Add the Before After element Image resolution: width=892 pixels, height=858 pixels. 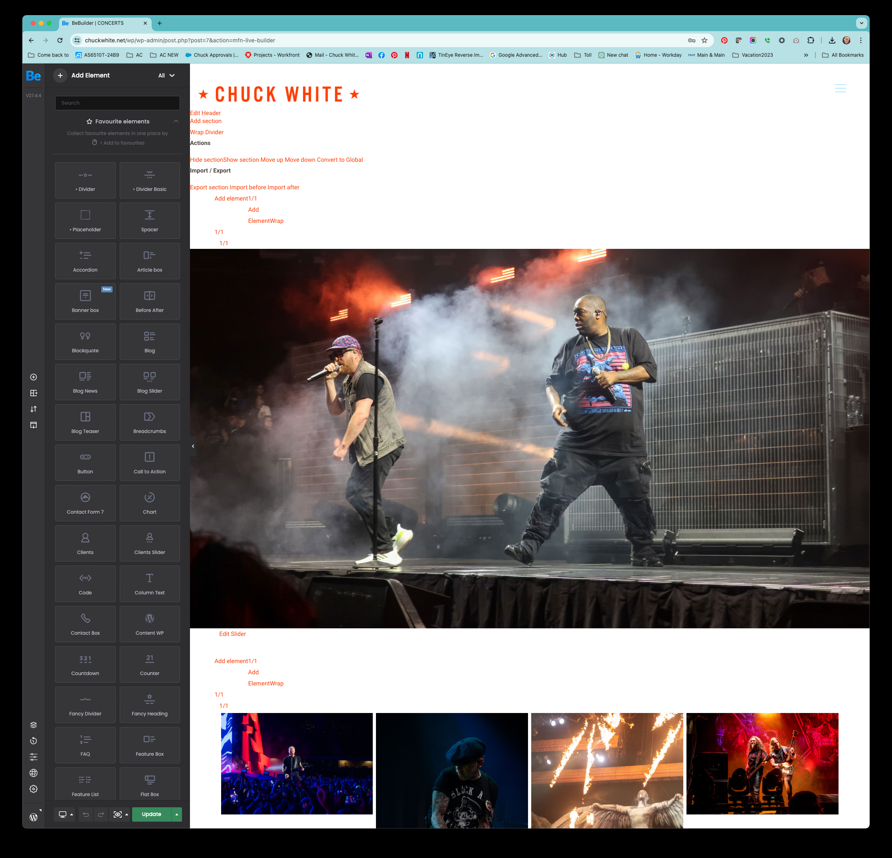[x=150, y=302]
